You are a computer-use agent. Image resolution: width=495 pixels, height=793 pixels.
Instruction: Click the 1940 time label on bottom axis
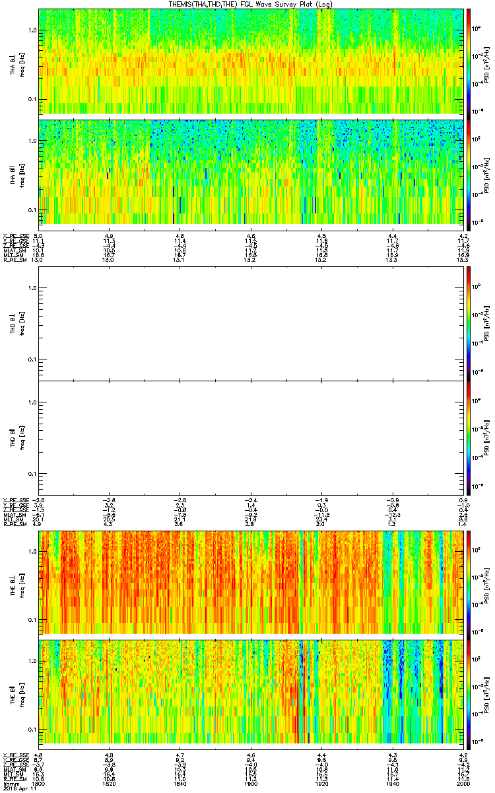pos(392,782)
